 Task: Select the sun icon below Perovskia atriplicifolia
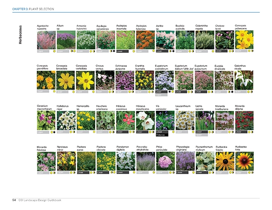tap(153, 172)
